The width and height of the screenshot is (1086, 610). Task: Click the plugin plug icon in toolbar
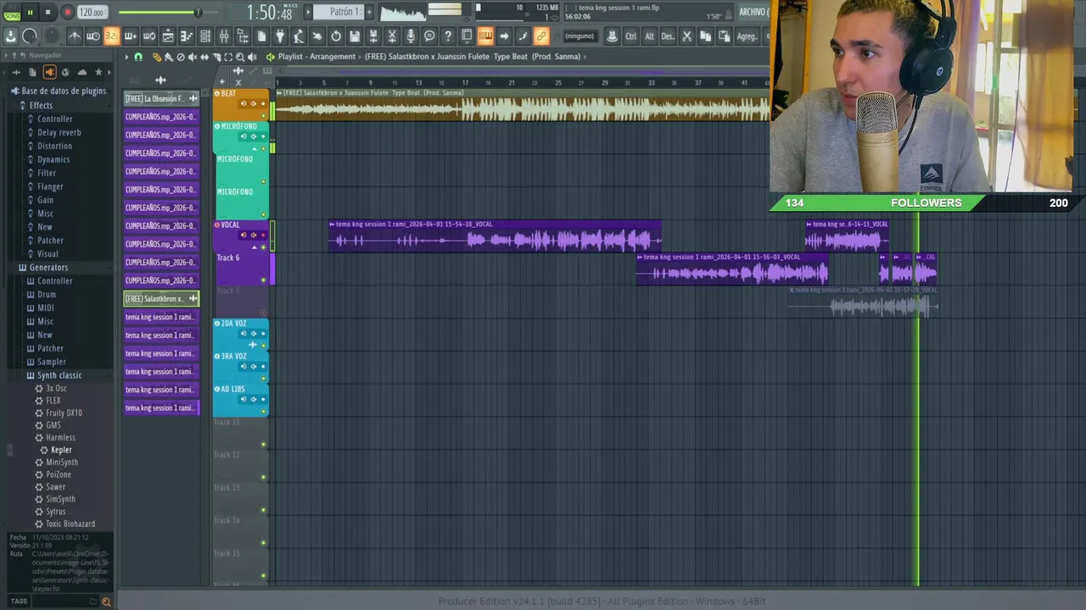click(280, 36)
